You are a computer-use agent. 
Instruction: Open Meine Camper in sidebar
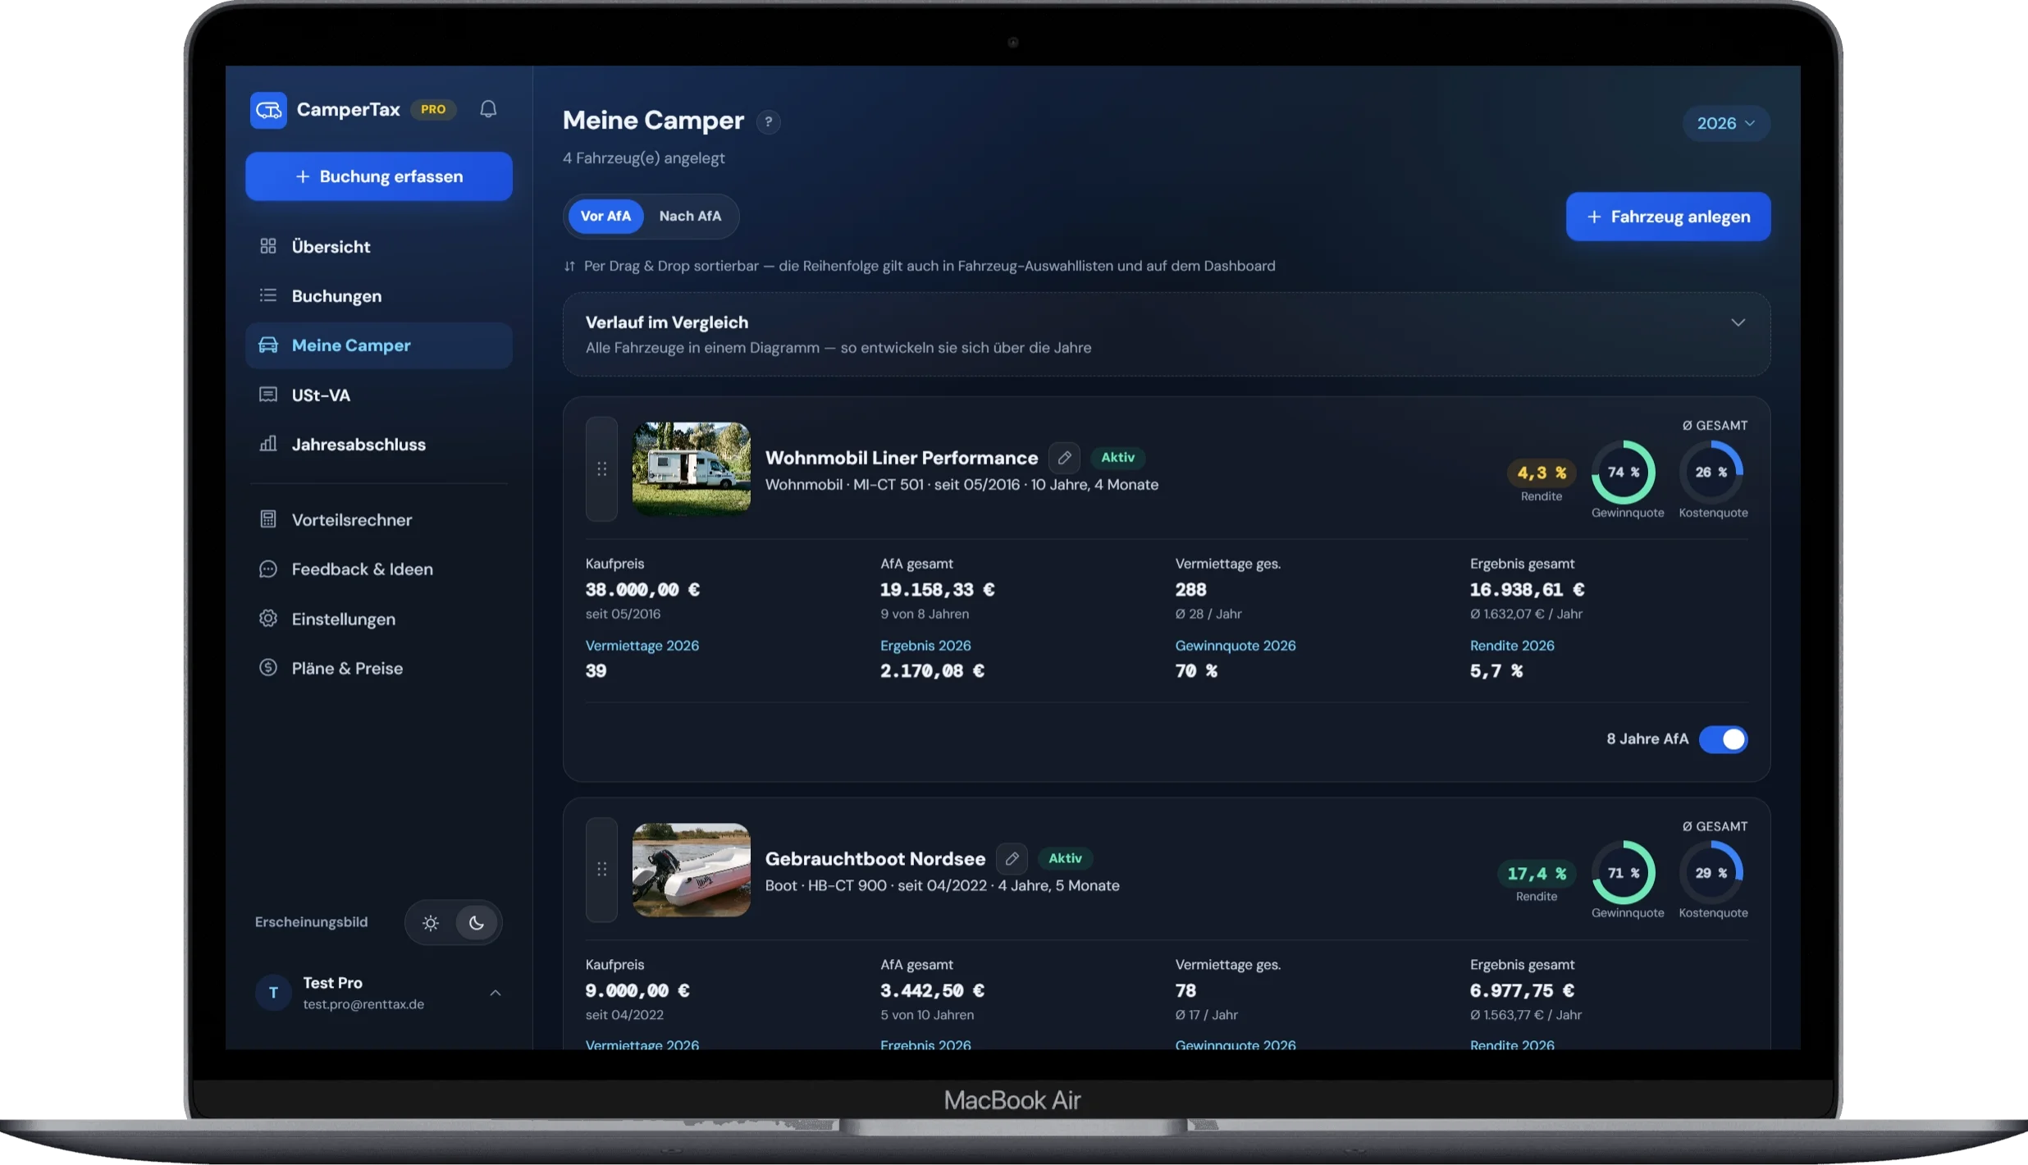[x=379, y=345]
